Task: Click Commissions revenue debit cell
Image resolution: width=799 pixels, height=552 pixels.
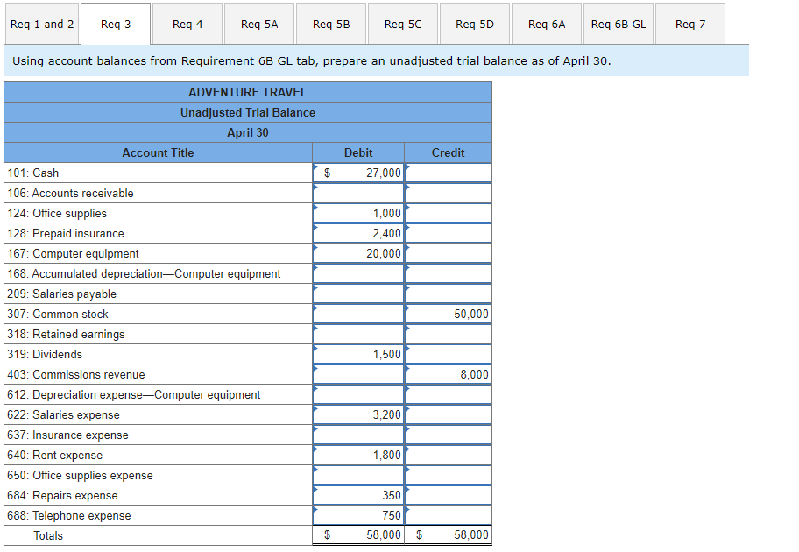Action: coord(358,374)
